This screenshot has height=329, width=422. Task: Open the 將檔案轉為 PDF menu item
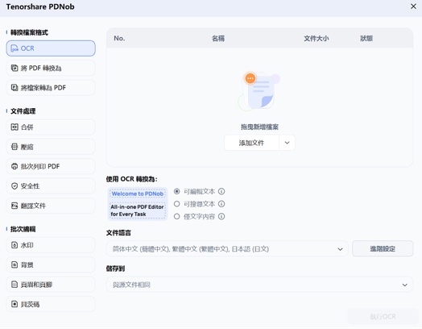point(51,88)
